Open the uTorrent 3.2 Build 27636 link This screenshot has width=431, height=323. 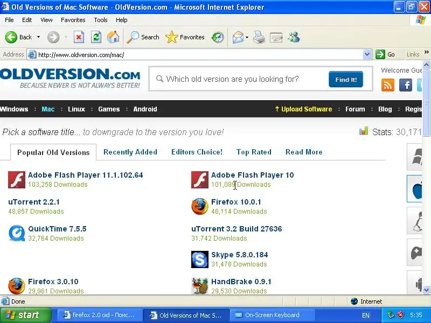tap(237, 229)
